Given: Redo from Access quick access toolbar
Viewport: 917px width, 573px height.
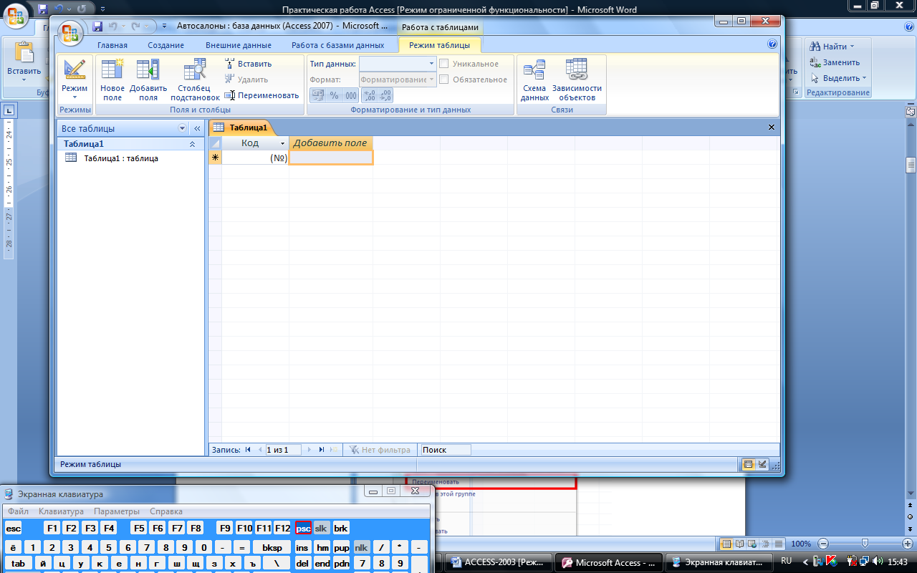Looking at the screenshot, I should 136,27.
